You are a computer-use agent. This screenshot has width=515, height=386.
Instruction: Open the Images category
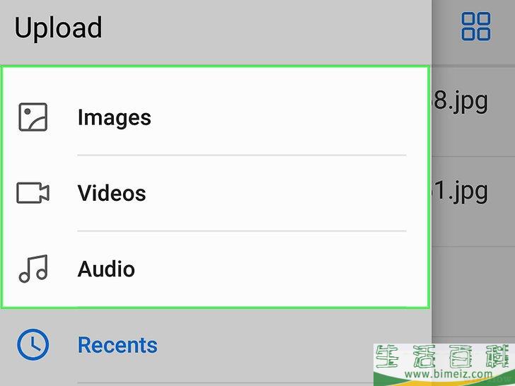pos(115,117)
